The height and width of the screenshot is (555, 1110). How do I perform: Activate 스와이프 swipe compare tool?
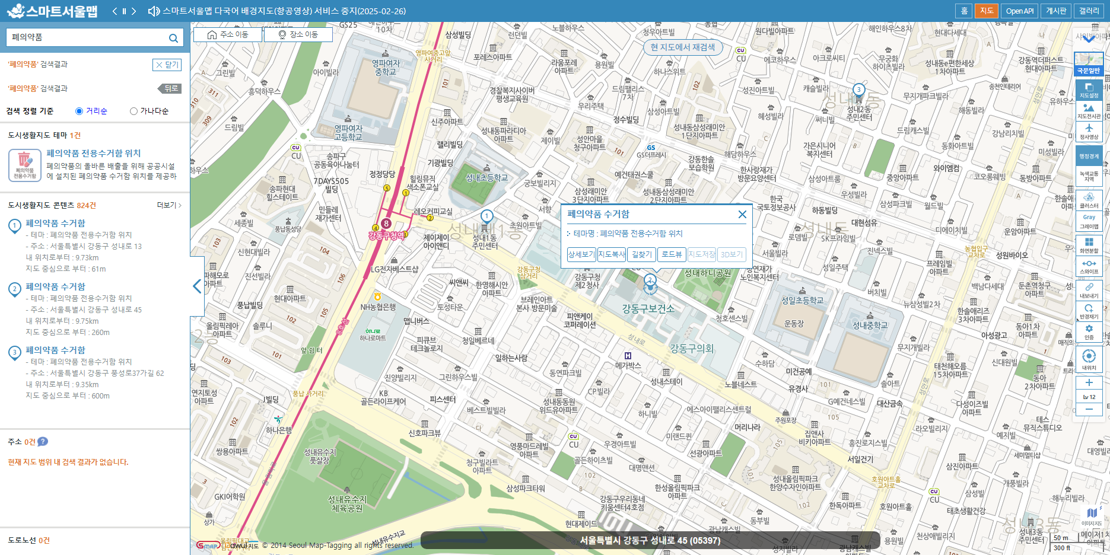(x=1089, y=266)
